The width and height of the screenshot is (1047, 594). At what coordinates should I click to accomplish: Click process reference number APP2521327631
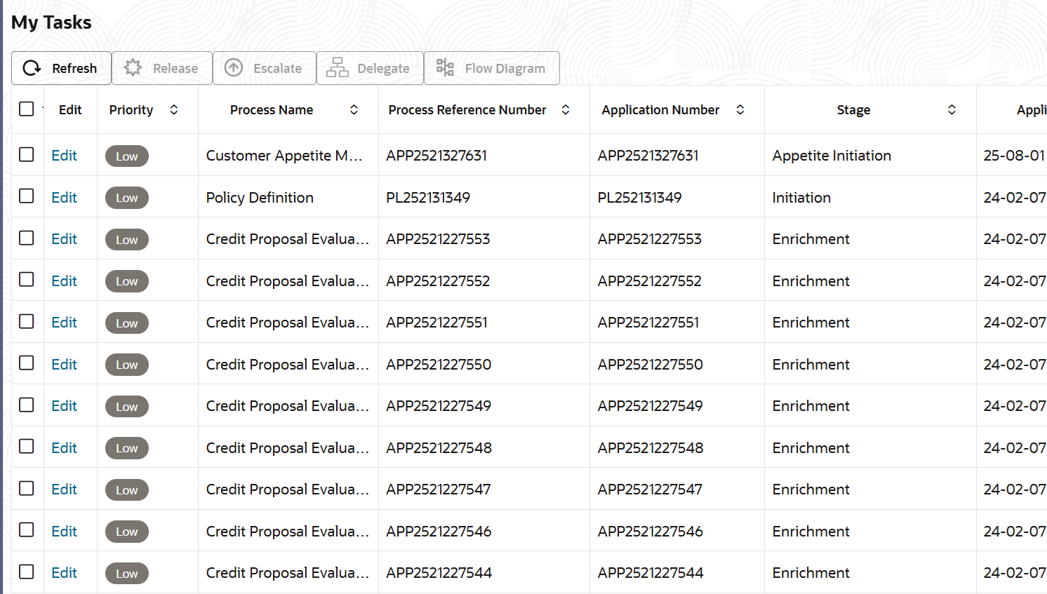click(x=436, y=156)
